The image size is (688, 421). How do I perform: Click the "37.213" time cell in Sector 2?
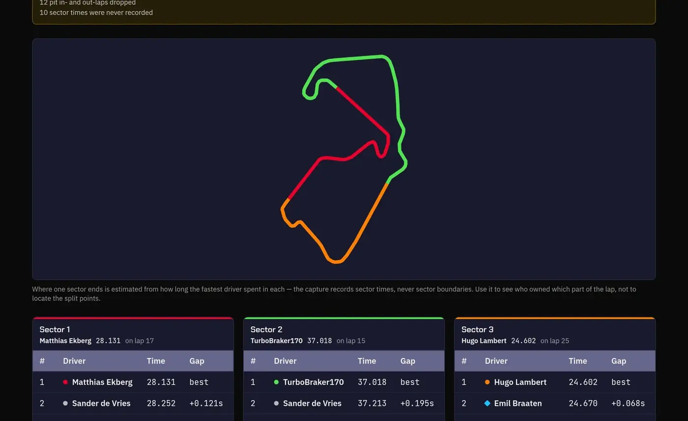pos(372,403)
